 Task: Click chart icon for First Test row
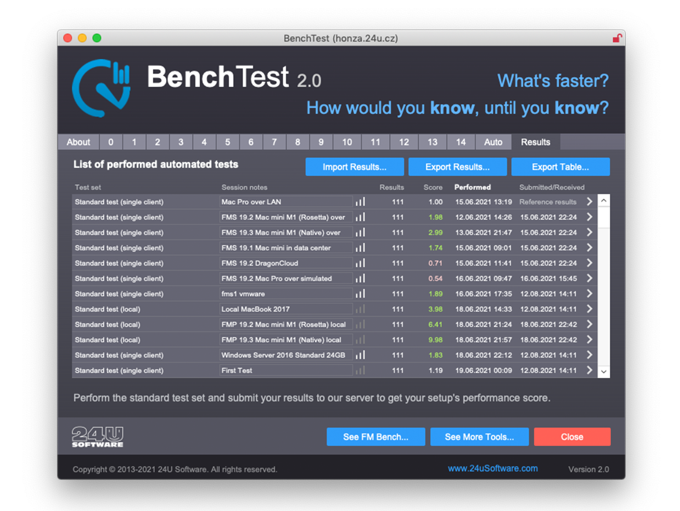pyautogui.click(x=360, y=370)
